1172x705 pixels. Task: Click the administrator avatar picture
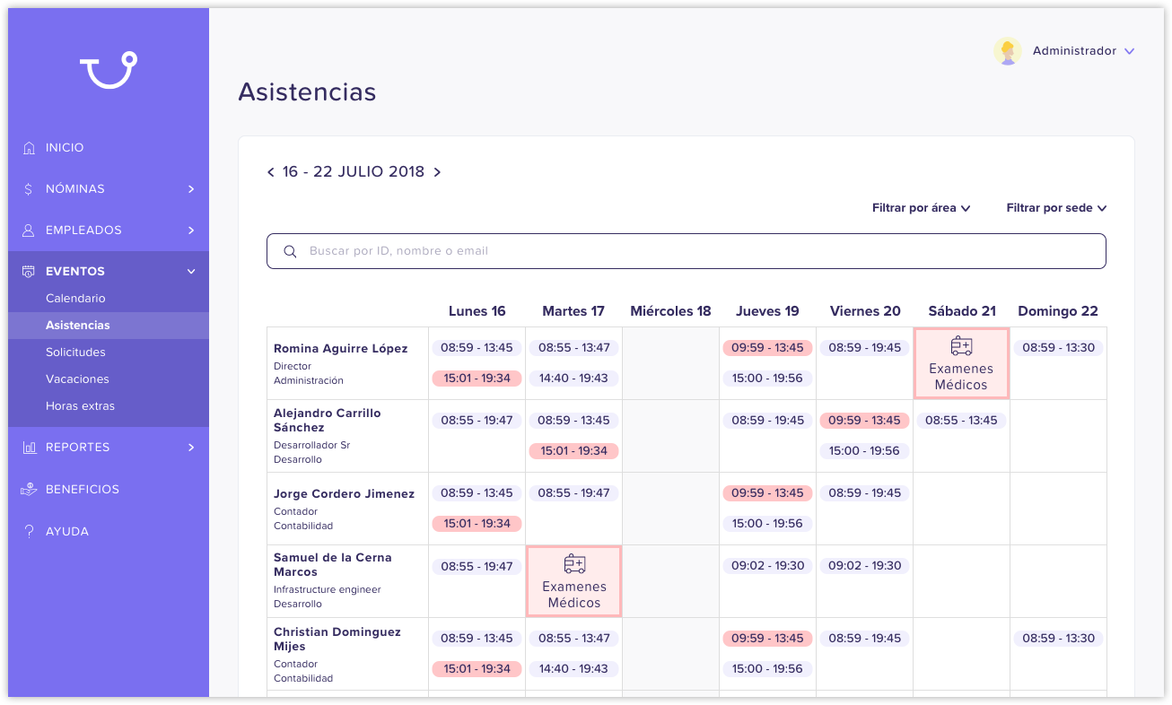(x=1007, y=51)
